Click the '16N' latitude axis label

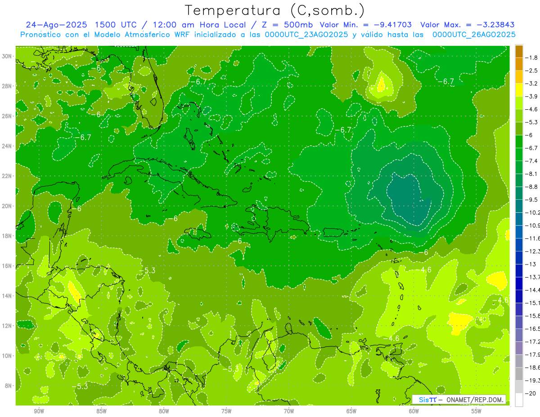pyautogui.click(x=7, y=266)
